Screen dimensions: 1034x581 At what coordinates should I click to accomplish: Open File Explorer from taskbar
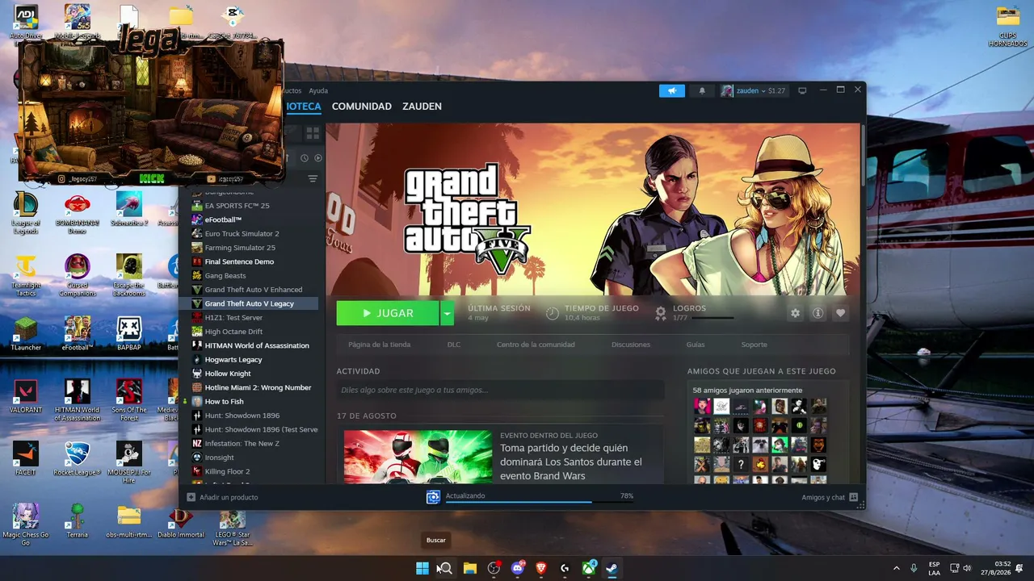coord(469,568)
